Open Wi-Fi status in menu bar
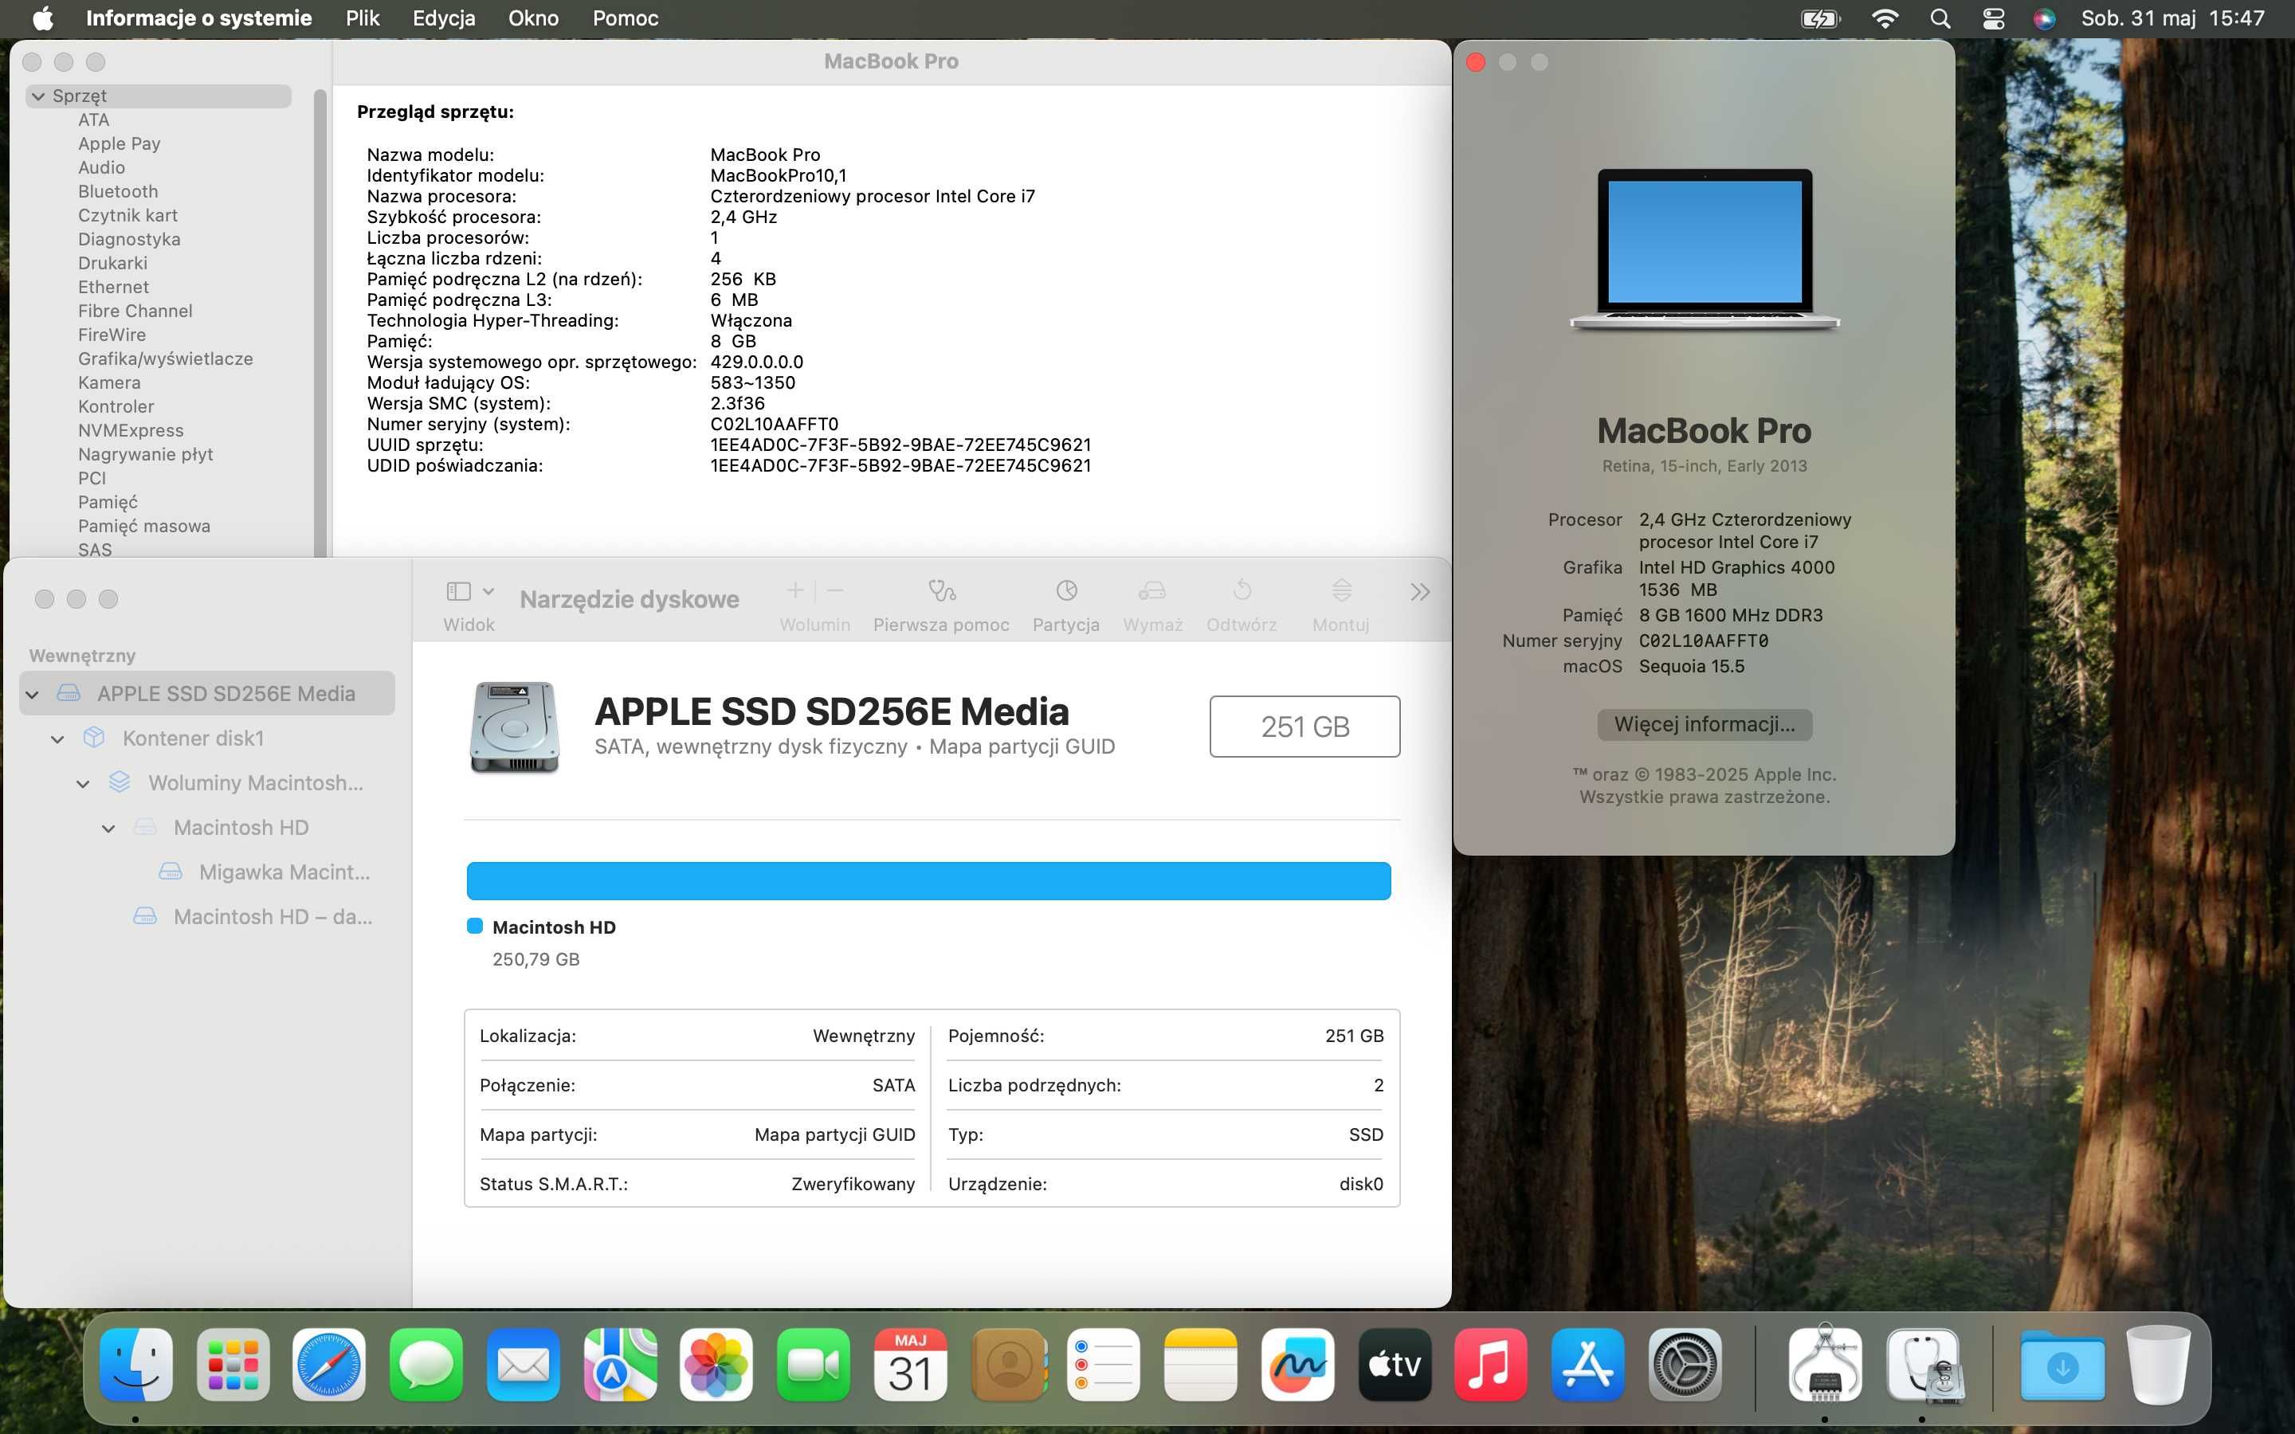The height and width of the screenshot is (1434, 2295). click(1885, 18)
